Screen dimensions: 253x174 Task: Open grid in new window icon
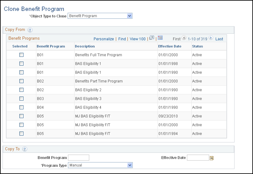pyautogui.click(x=152, y=38)
